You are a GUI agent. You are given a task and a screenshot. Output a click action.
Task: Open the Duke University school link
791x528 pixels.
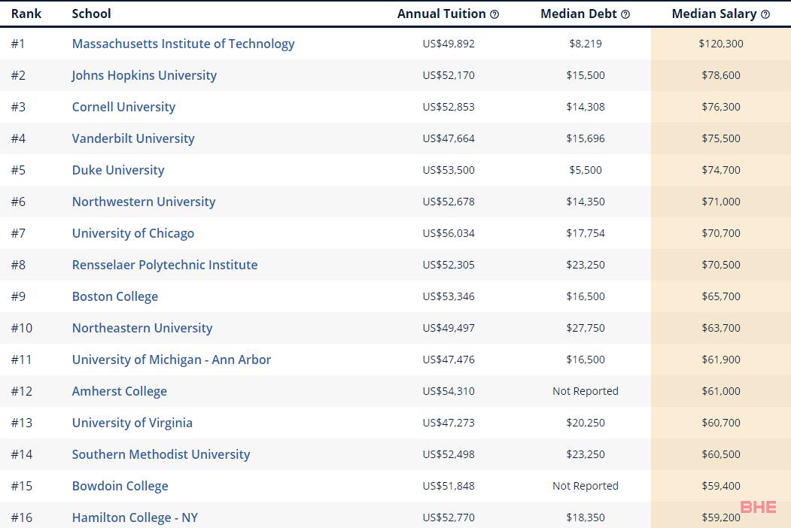pos(118,171)
